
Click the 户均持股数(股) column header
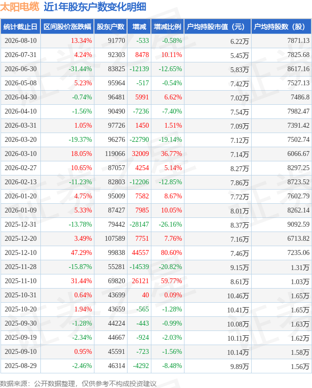click(281, 26)
